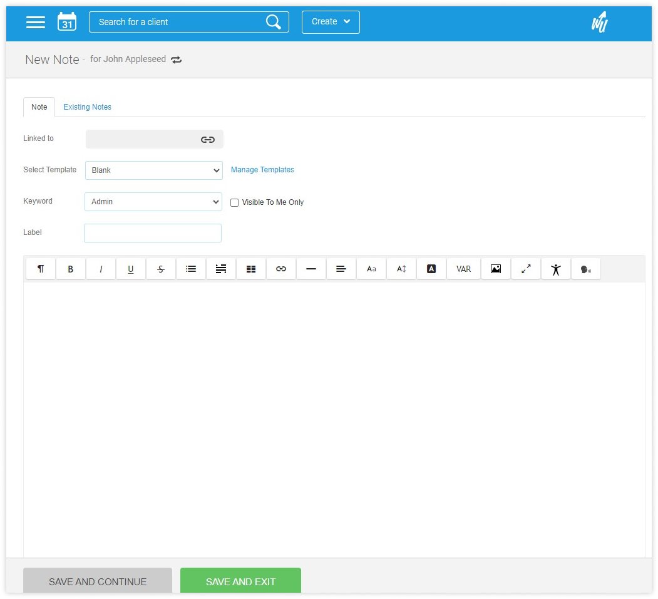Expand editor to fullscreen mode
This screenshot has height=599, width=658.
(x=526, y=269)
